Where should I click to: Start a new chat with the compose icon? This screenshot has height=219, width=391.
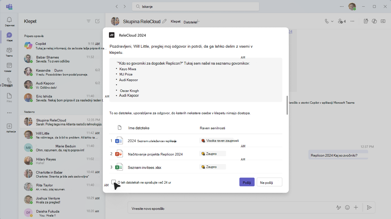pos(97,21)
